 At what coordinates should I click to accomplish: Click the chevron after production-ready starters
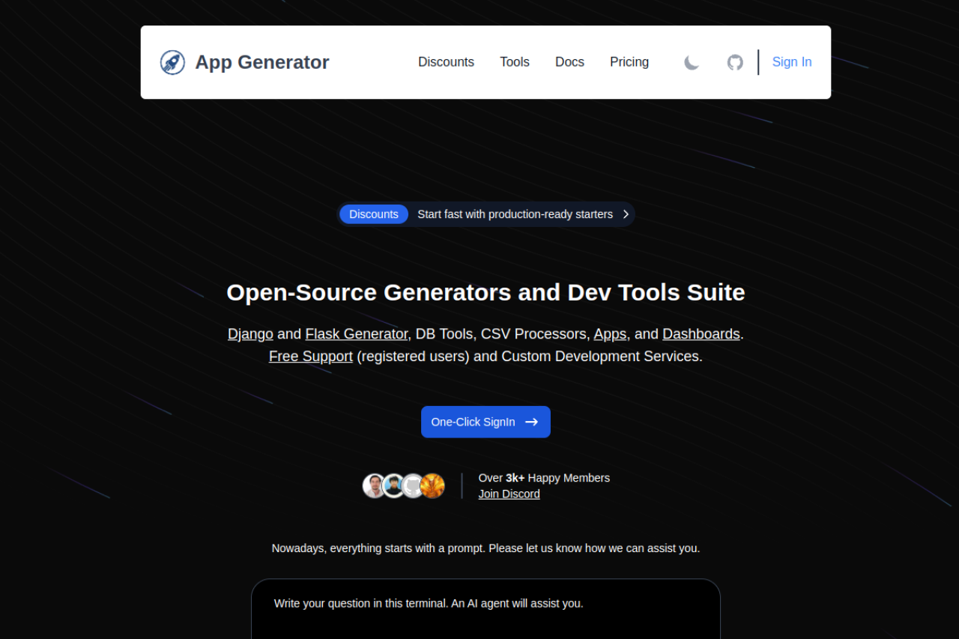(x=626, y=214)
